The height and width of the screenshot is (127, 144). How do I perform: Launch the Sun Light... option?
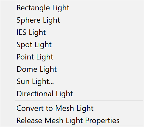tap(72, 81)
